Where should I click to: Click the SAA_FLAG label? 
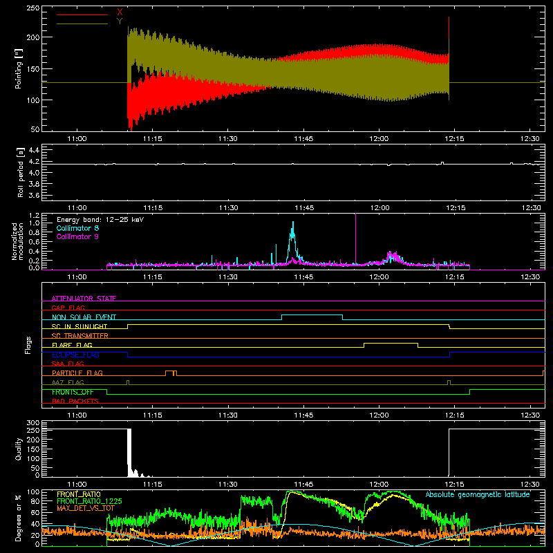click(68, 364)
